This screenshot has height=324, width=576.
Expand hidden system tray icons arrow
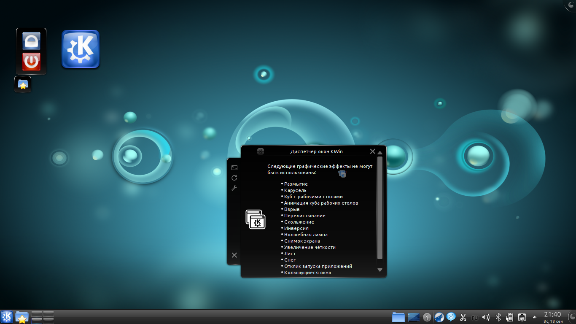pyautogui.click(x=535, y=317)
